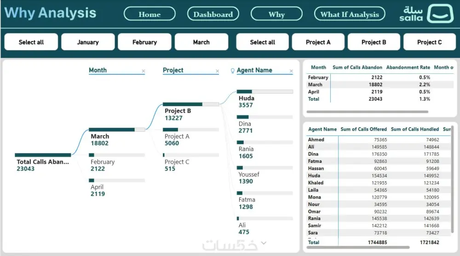Select the Rania agent node in tree
The image size is (460, 256).
(x=264, y=150)
